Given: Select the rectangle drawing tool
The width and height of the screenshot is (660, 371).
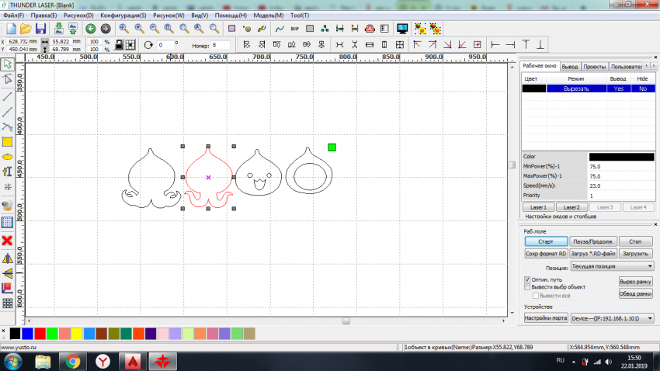Looking at the screenshot, I should (x=8, y=142).
